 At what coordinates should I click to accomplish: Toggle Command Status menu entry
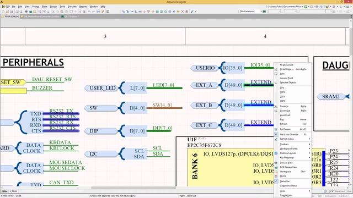tap(293, 186)
